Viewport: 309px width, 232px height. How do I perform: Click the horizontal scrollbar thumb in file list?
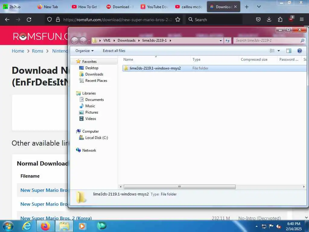tap(179, 187)
